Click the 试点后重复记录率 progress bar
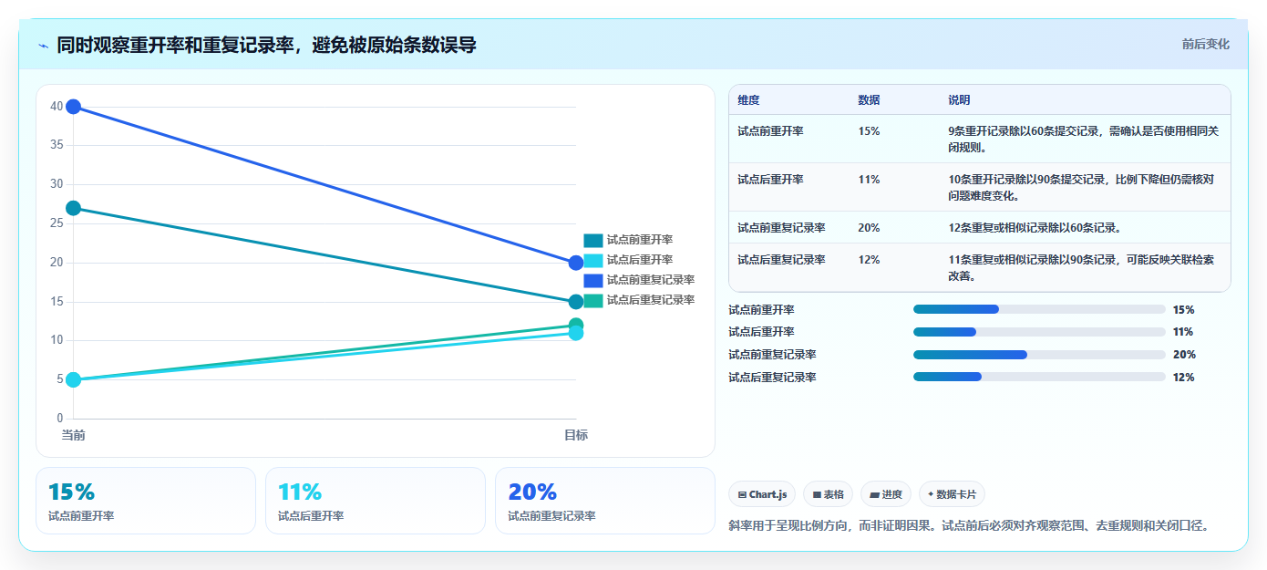Screen dimensions: 1267x570 point(1039,377)
